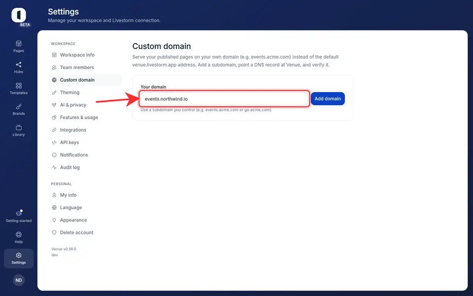Click the Settings page title
473x296 pixels.
click(64, 12)
